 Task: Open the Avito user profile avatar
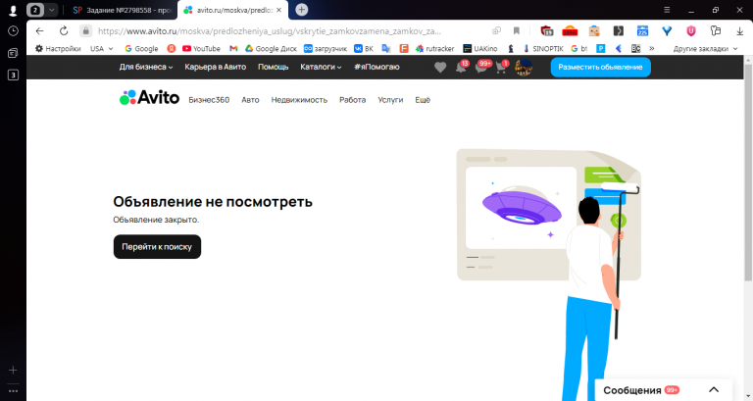pos(524,68)
